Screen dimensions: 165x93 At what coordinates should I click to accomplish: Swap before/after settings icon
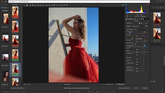click(119, 84)
